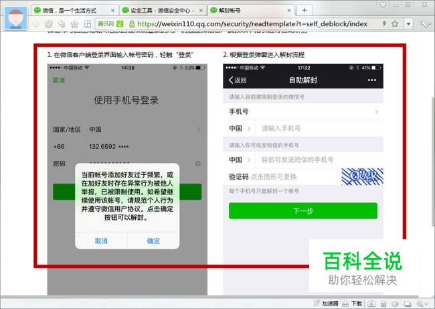The height and width of the screenshot is (309, 435).
Task: Open the 中国 selector beside 目前可发送短信的手机号
Action: point(240,160)
